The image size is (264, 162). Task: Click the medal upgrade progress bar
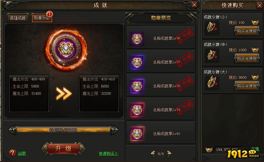[x=63, y=130]
